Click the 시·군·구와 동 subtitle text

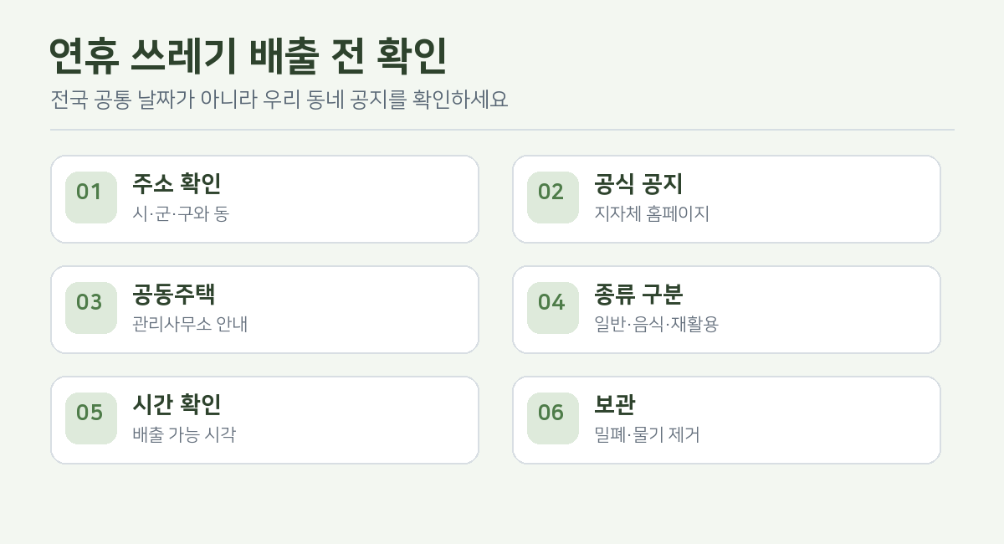tap(181, 213)
